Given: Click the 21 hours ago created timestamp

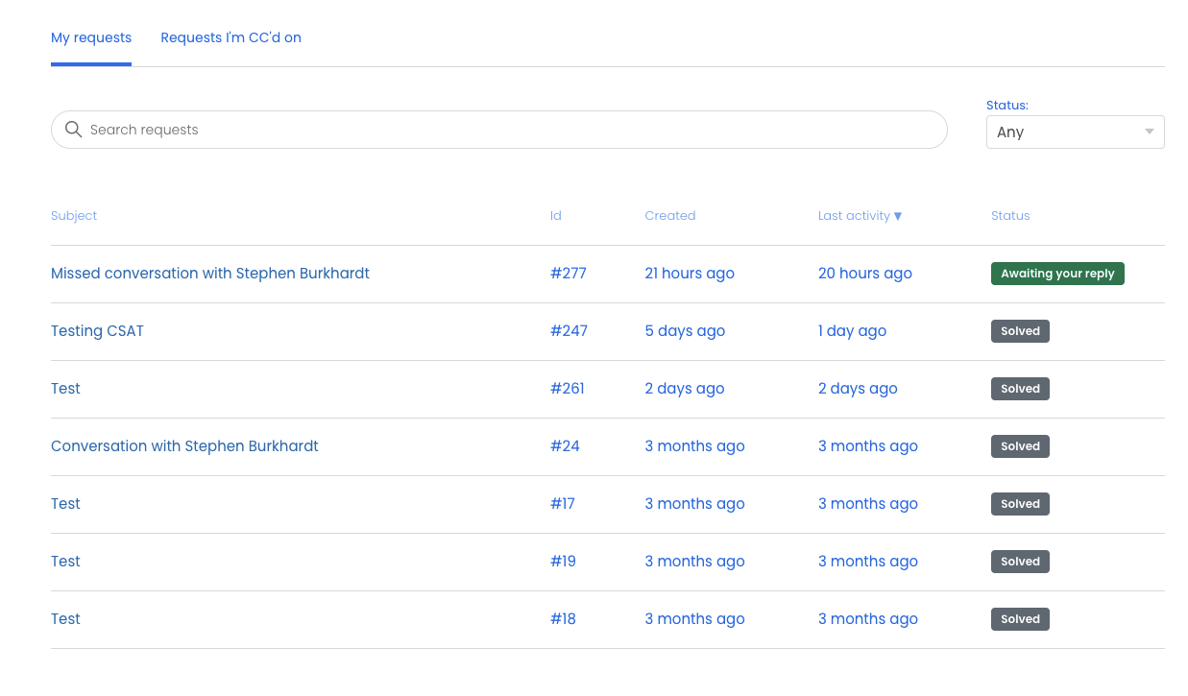Looking at the screenshot, I should 689,273.
